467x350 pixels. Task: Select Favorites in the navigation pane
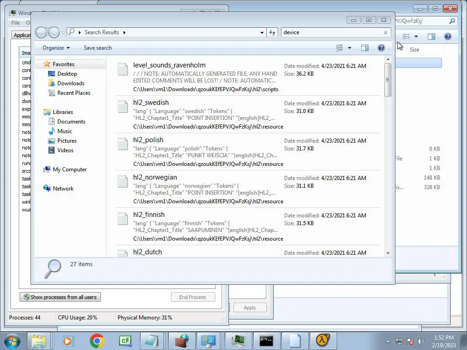click(x=63, y=64)
